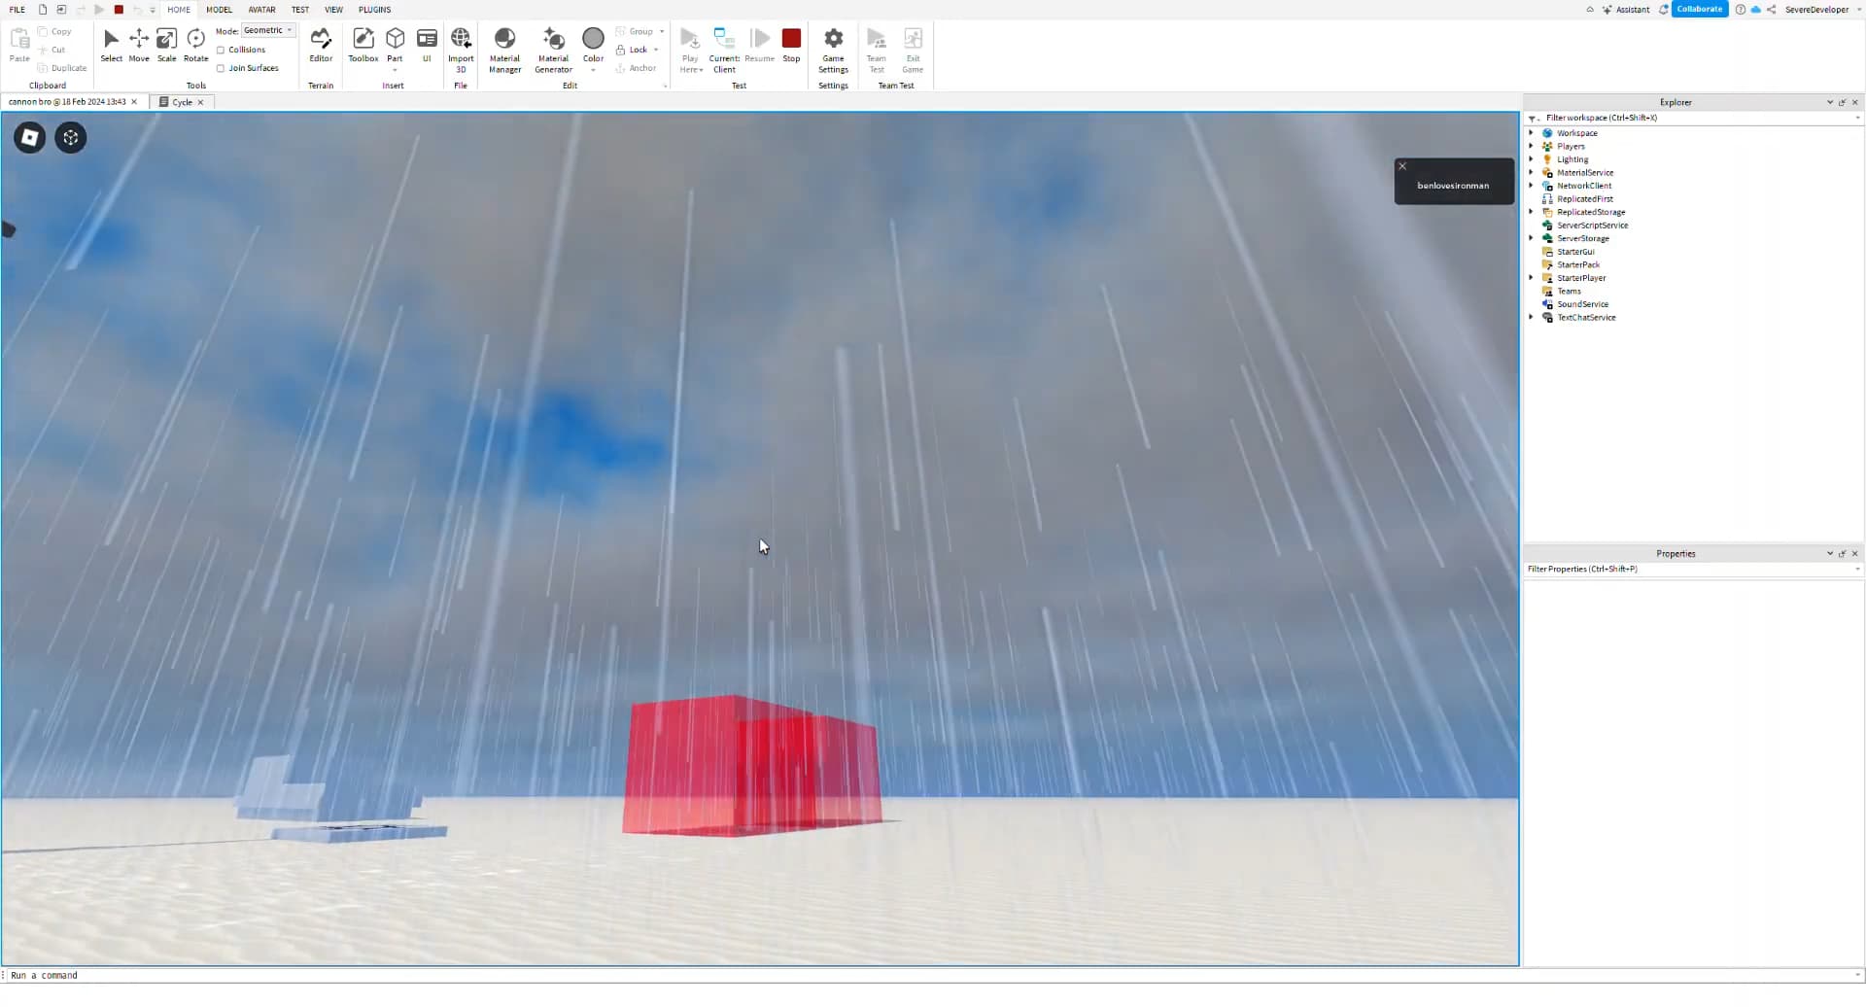This screenshot has width=1866, height=1007.
Task: Switch to the MODEL ribbon tab
Action: click(x=219, y=10)
